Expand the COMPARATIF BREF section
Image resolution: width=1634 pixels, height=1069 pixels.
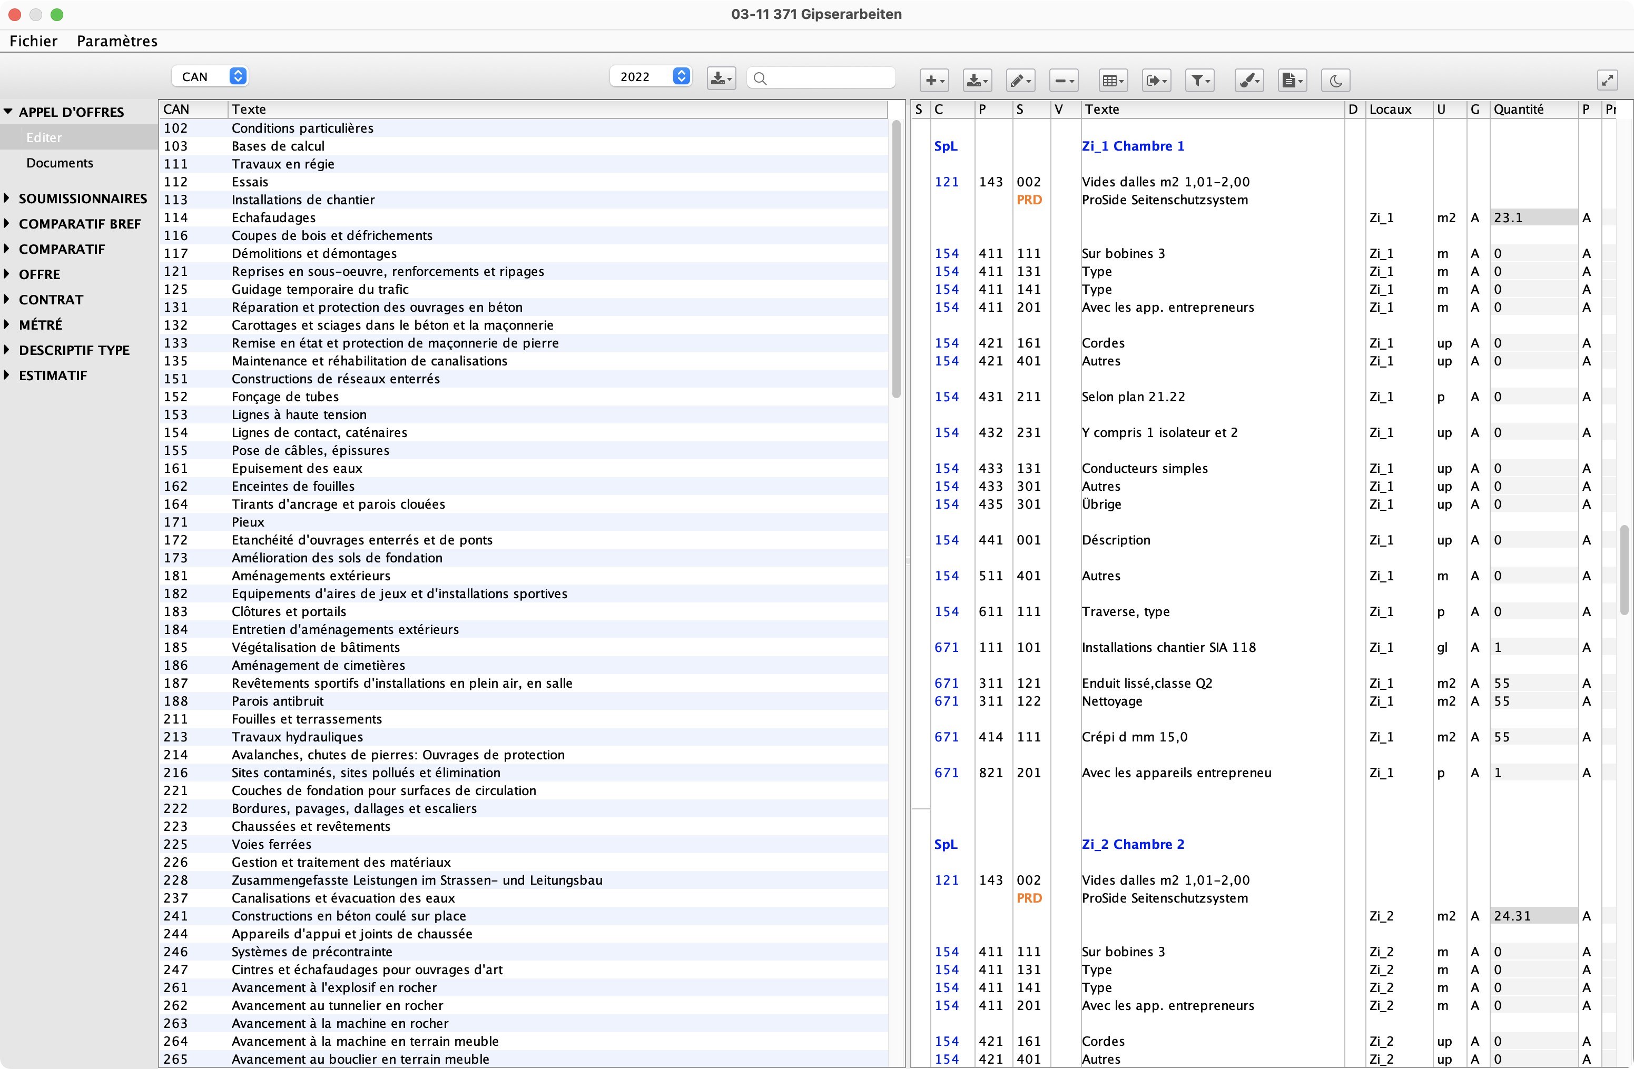tap(7, 223)
